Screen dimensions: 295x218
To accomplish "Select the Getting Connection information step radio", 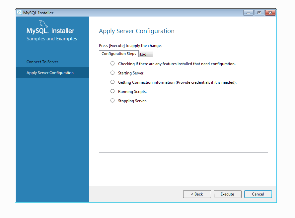I will (112, 82).
